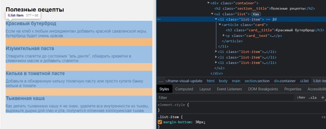Viewport: 326px width, 129px height.
Task: Toggle the :hov element state panel
Action: [x=301, y=98]
